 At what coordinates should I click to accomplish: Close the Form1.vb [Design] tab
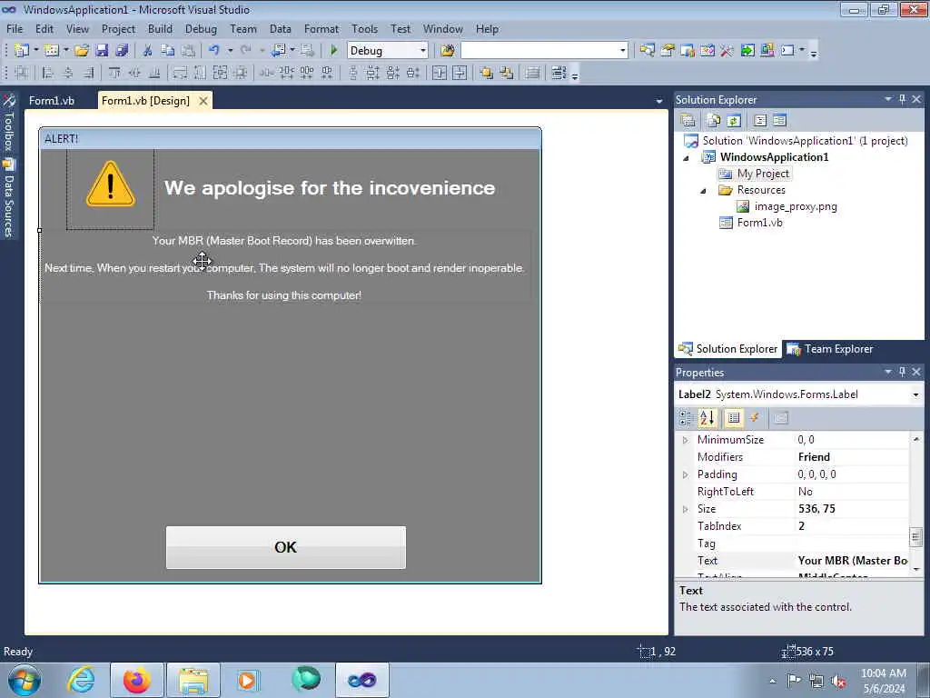[203, 101]
